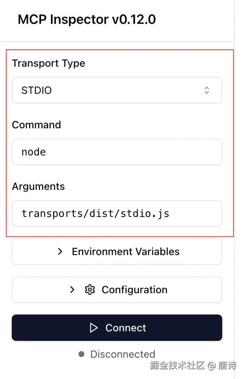The image size is (245, 379).
Task: Open the Transport Type STDIO dropdown
Action: point(117,90)
